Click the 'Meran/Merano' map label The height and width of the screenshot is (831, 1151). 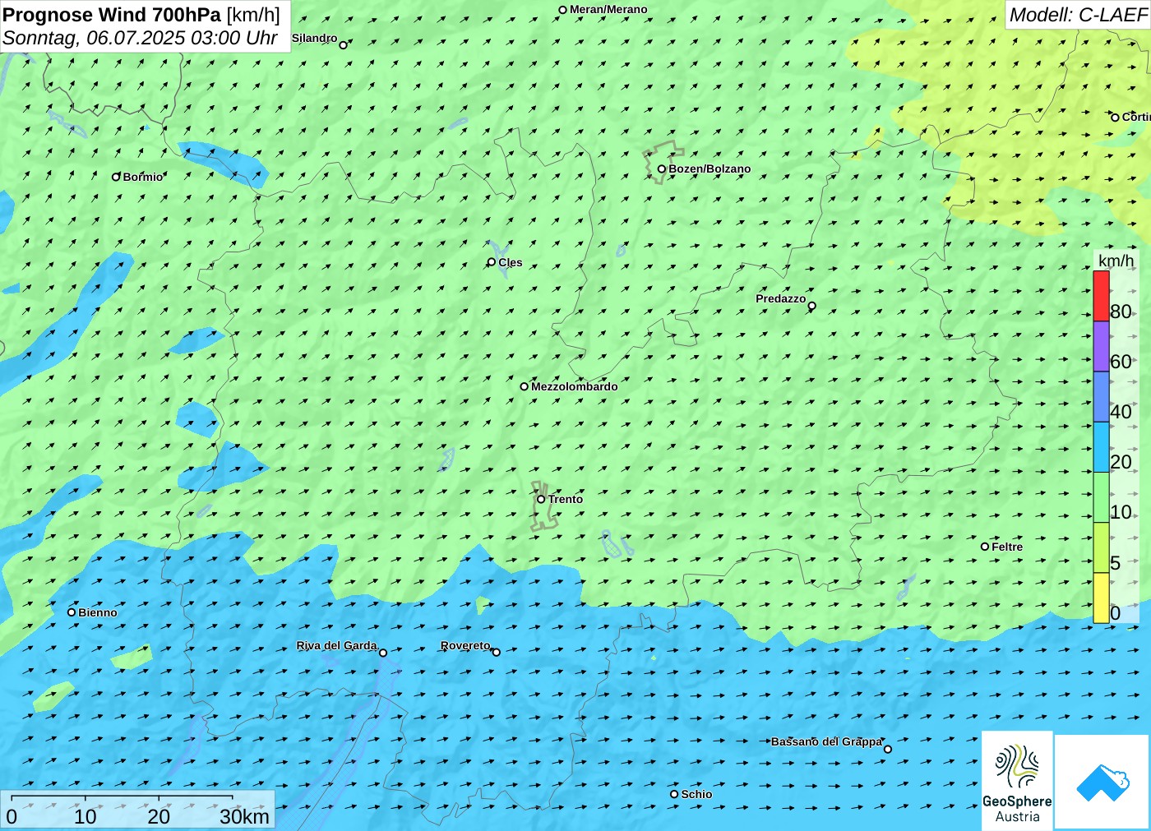pos(608,10)
